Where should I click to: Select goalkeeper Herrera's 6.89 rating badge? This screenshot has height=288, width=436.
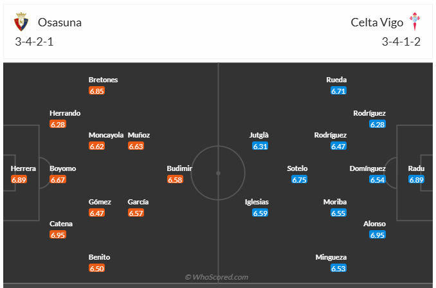click(x=19, y=179)
